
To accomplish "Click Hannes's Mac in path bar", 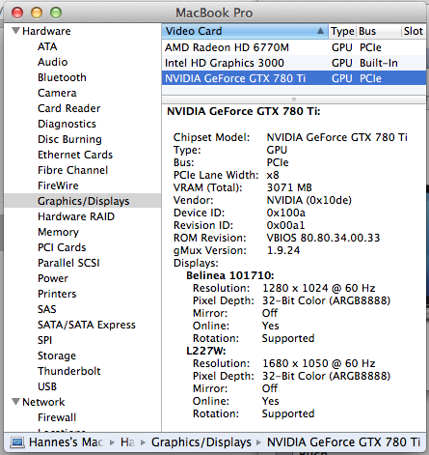I will point(66,442).
